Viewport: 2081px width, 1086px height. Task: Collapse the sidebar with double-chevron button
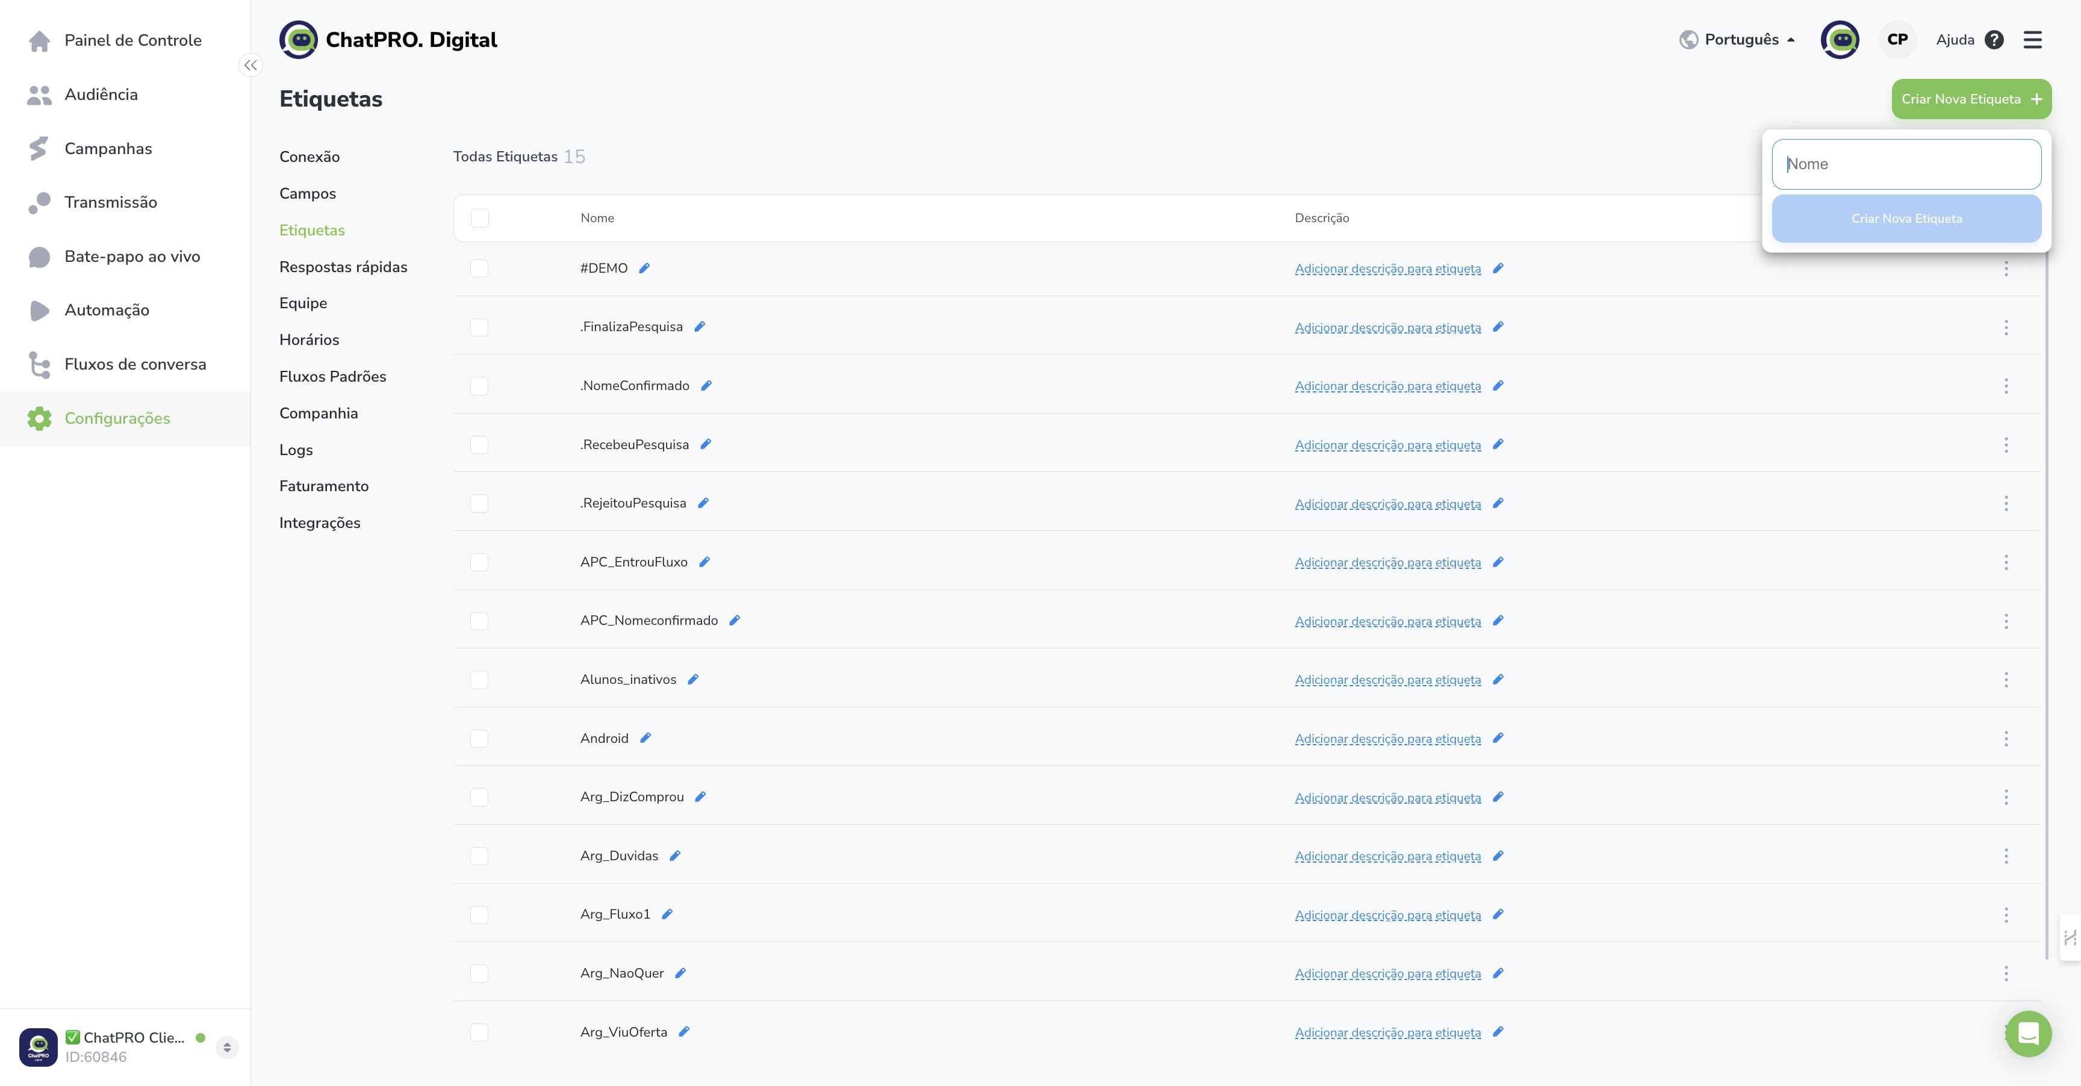click(250, 66)
